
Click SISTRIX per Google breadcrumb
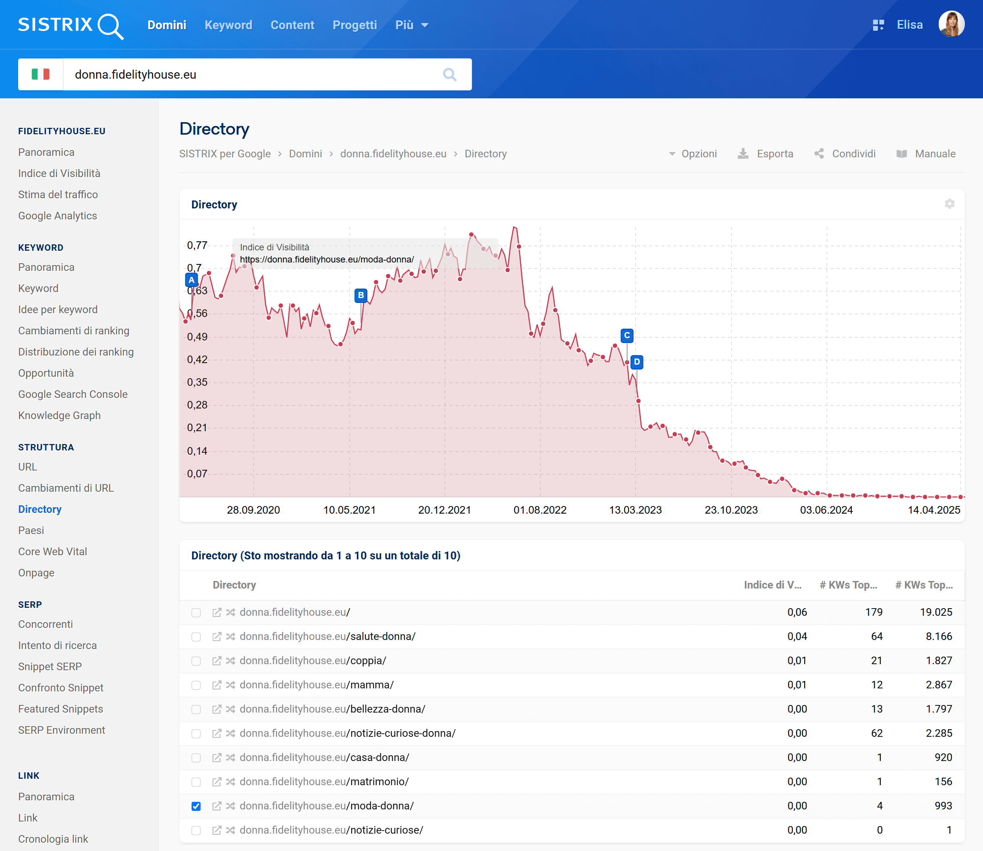[225, 154]
